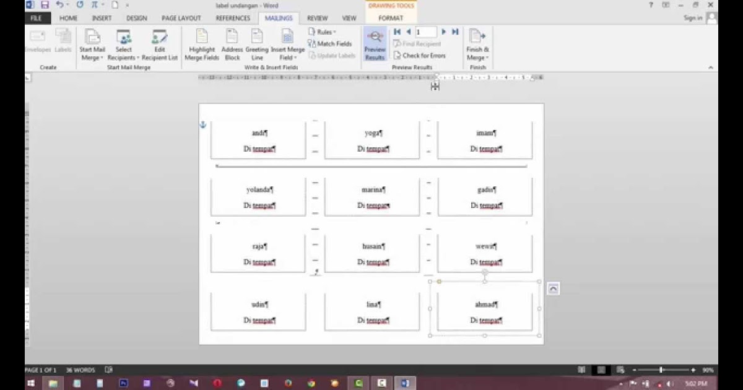Image resolution: width=743 pixels, height=390 pixels.
Task: Open the undo history dropdown arrow
Action: 67,4
